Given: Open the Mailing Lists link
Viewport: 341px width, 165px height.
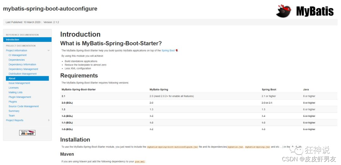Looking at the screenshot, I should tap(15, 92).
